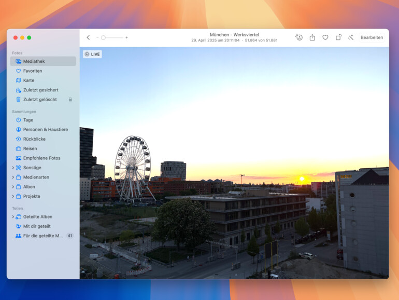The image size is (399, 300).
Task: Expand the Sonstige section
Action: [x=13, y=168]
